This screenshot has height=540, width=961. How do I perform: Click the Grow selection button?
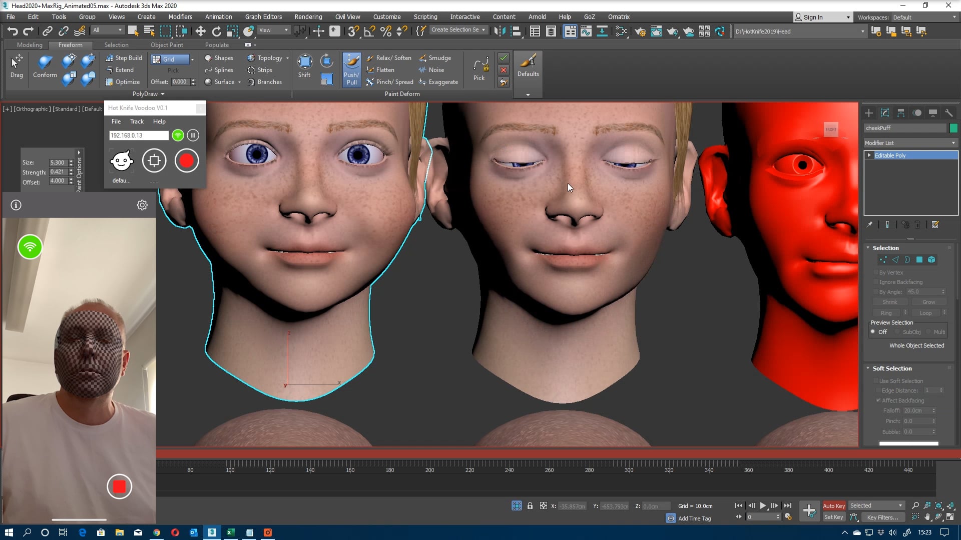[928, 301]
